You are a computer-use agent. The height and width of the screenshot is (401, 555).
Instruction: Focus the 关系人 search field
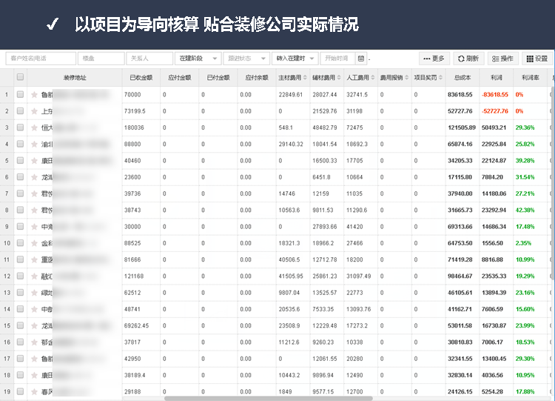[149, 59]
